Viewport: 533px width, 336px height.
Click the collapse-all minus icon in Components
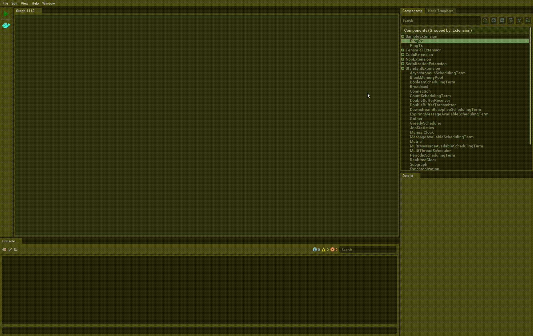click(x=502, y=21)
